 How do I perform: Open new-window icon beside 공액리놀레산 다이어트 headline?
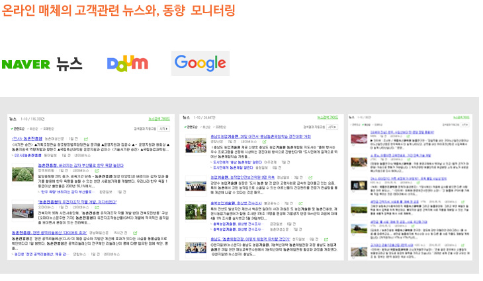point(135,233)
